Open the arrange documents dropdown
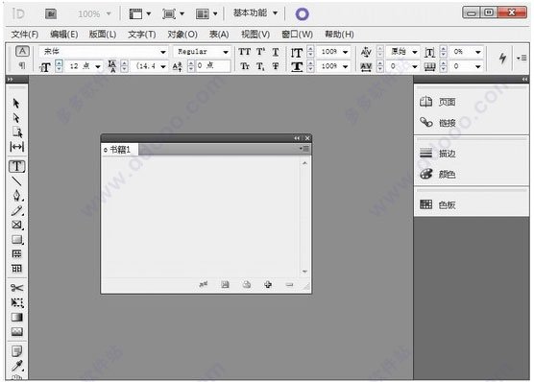 click(x=206, y=14)
